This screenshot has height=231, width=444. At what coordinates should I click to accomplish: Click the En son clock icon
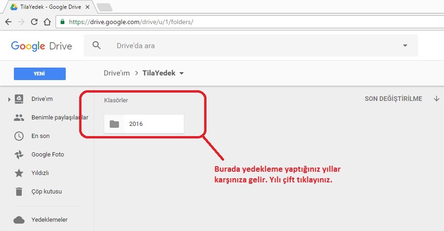(19, 136)
